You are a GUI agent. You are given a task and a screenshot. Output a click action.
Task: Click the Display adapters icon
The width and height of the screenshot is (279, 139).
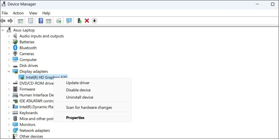pyautogui.click(x=15, y=71)
